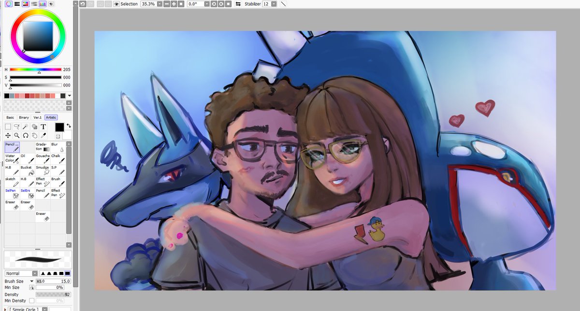Screen dimensions: 580x311
Task: Enable the Min Density checkbox
Action: point(32,301)
